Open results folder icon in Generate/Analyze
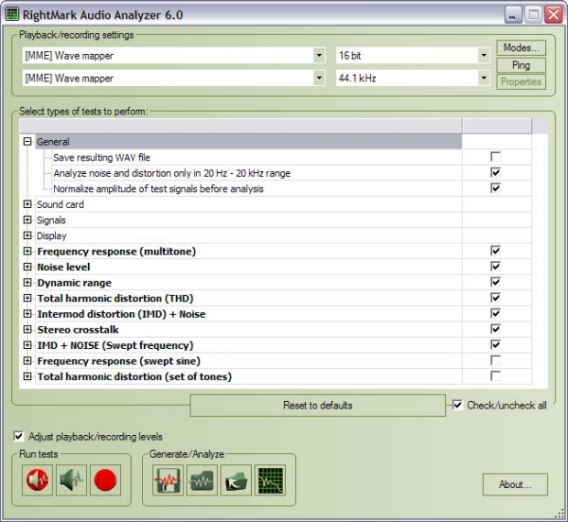This screenshot has height=522, width=568. tap(236, 480)
